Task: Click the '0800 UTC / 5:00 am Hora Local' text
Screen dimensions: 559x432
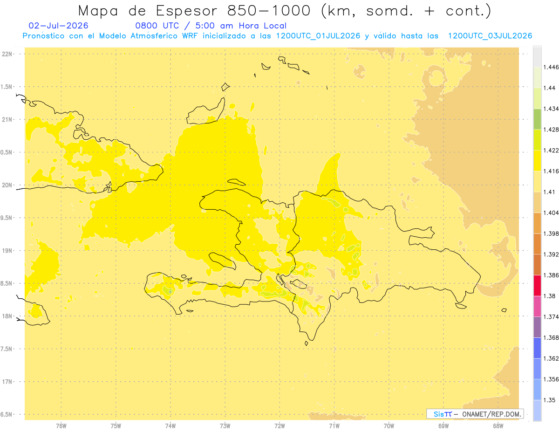Action: [211, 26]
